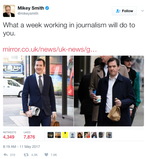
Task: Open the last circular-photo liker avatar
Action: (109, 135)
